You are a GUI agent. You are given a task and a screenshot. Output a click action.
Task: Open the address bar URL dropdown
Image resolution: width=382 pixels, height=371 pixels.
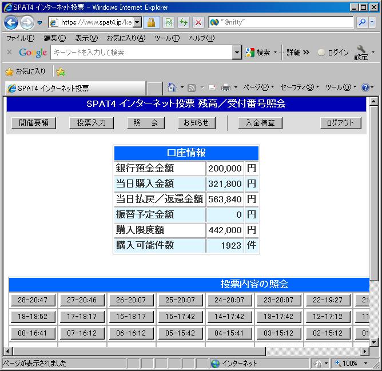pos(137,23)
